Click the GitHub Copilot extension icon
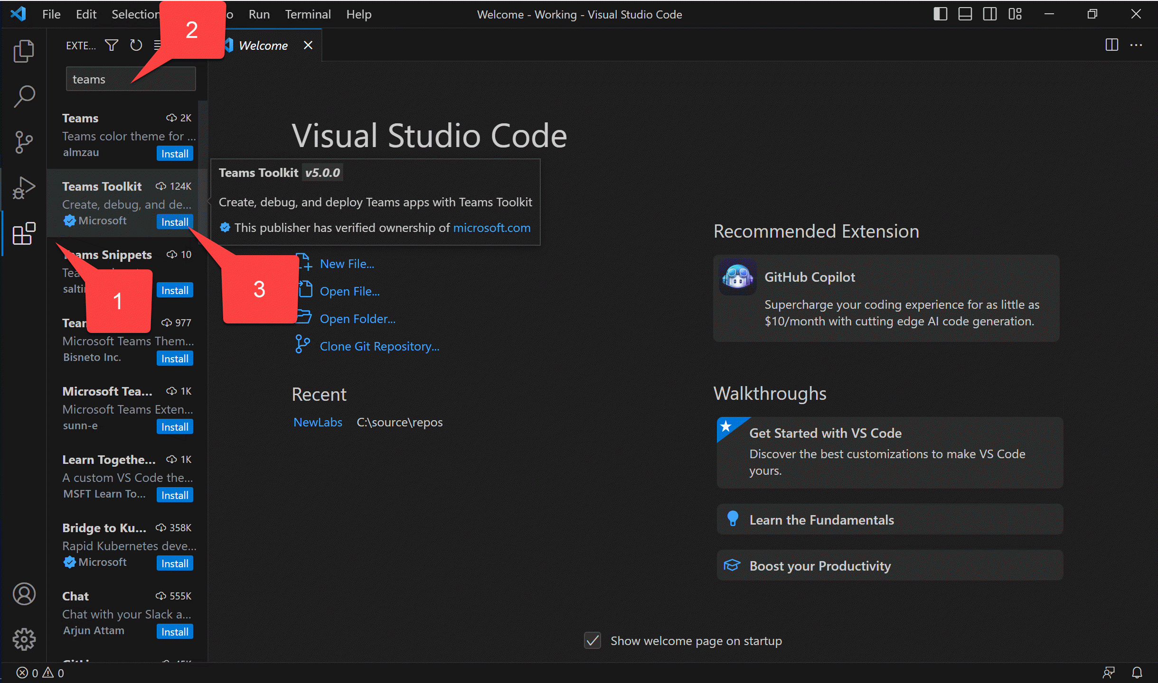The image size is (1158, 683). coord(737,277)
